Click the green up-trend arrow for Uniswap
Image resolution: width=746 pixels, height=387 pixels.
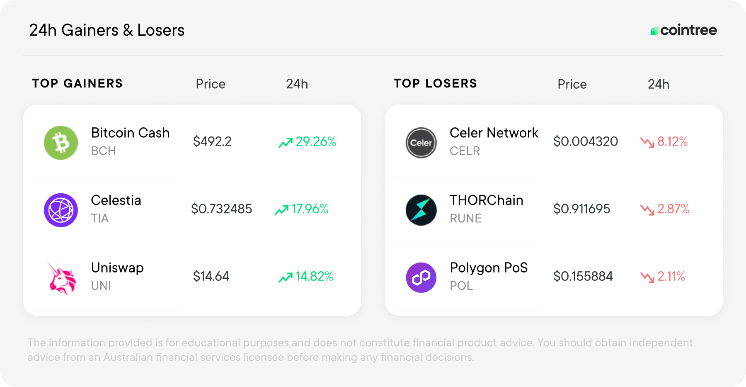pyautogui.click(x=286, y=277)
